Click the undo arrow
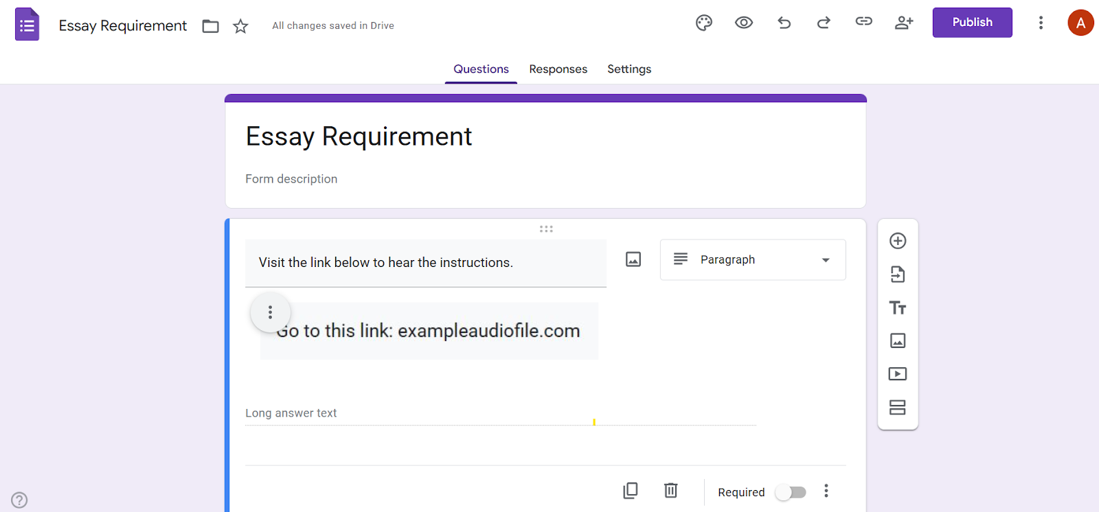The height and width of the screenshot is (512, 1099). [784, 23]
